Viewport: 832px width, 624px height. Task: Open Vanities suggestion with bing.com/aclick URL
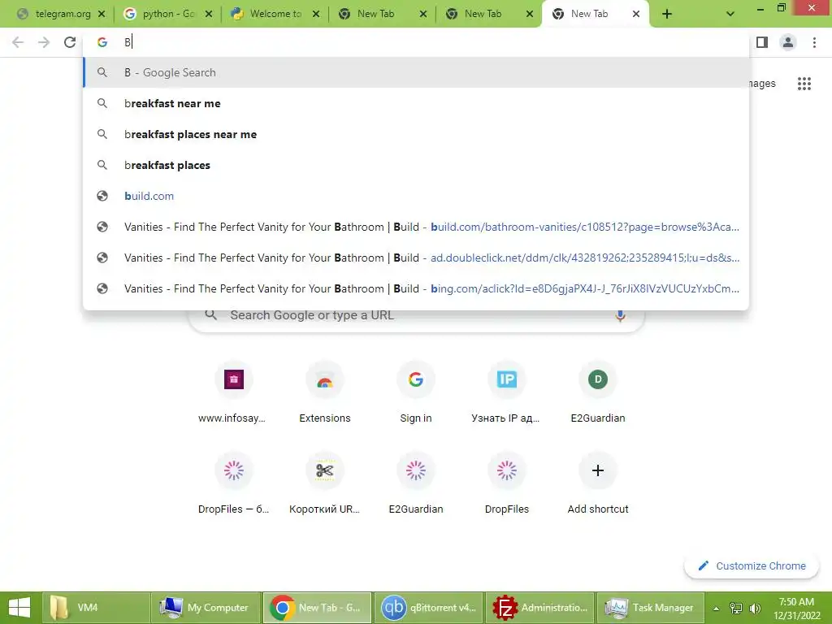(x=416, y=288)
